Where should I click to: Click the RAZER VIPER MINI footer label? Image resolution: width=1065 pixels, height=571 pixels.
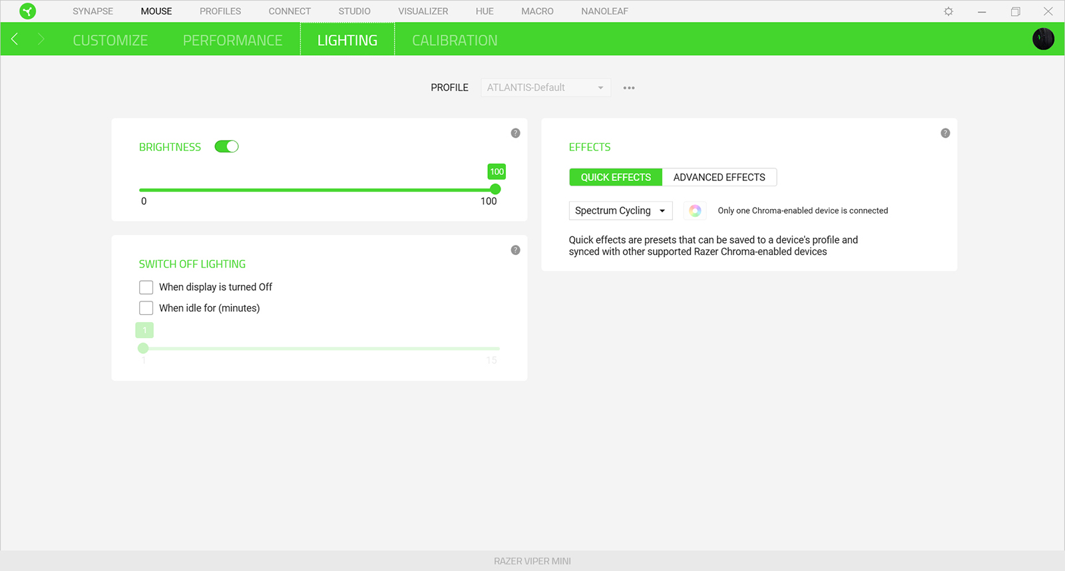point(532,561)
